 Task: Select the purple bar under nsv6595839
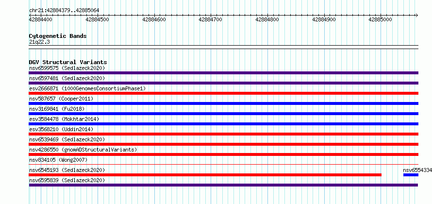point(223,185)
